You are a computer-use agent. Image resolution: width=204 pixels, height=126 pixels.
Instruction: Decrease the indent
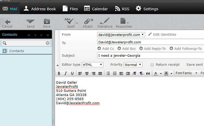pos(121,73)
